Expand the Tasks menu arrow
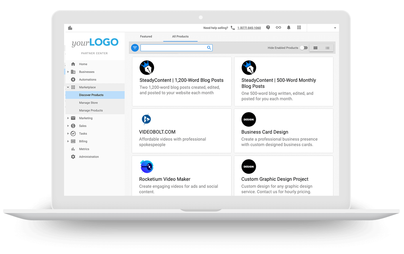 pyautogui.click(x=68, y=133)
